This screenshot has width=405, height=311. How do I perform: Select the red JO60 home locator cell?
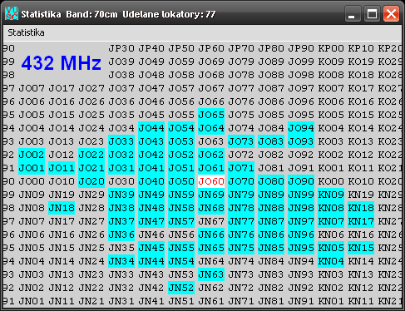[211, 181]
